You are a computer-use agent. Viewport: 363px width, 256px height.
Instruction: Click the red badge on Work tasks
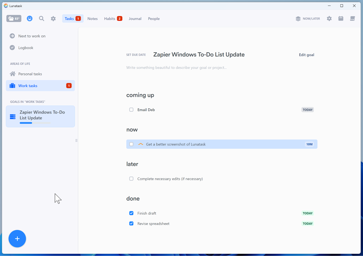tap(69, 86)
